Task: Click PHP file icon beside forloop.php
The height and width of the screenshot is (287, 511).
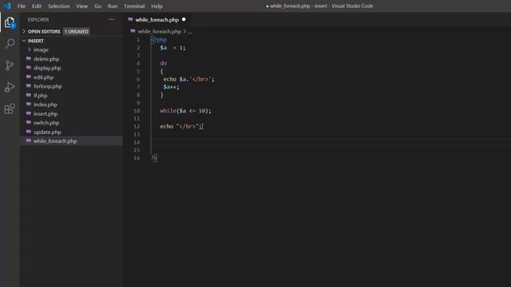Action: coord(29,86)
